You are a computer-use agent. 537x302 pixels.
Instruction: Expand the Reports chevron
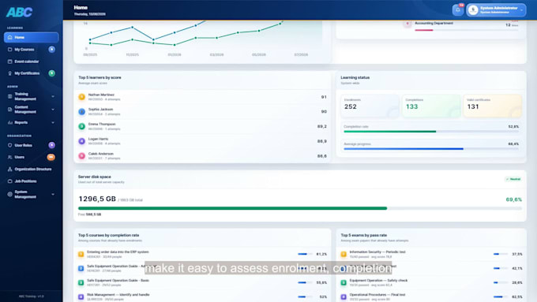point(53,122)
